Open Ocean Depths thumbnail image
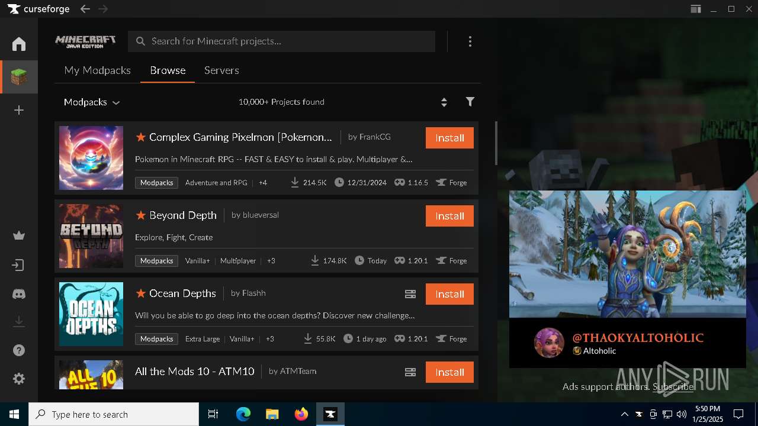 click(91, 314)
